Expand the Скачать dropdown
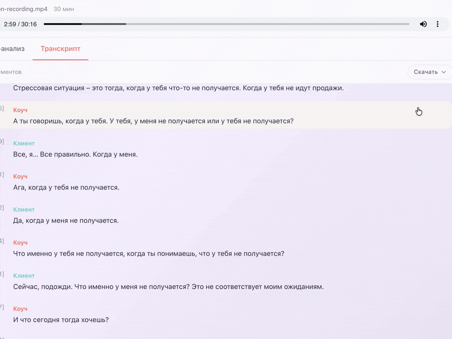The width and height of the screenshot is (452, 339). click(425, 72)
